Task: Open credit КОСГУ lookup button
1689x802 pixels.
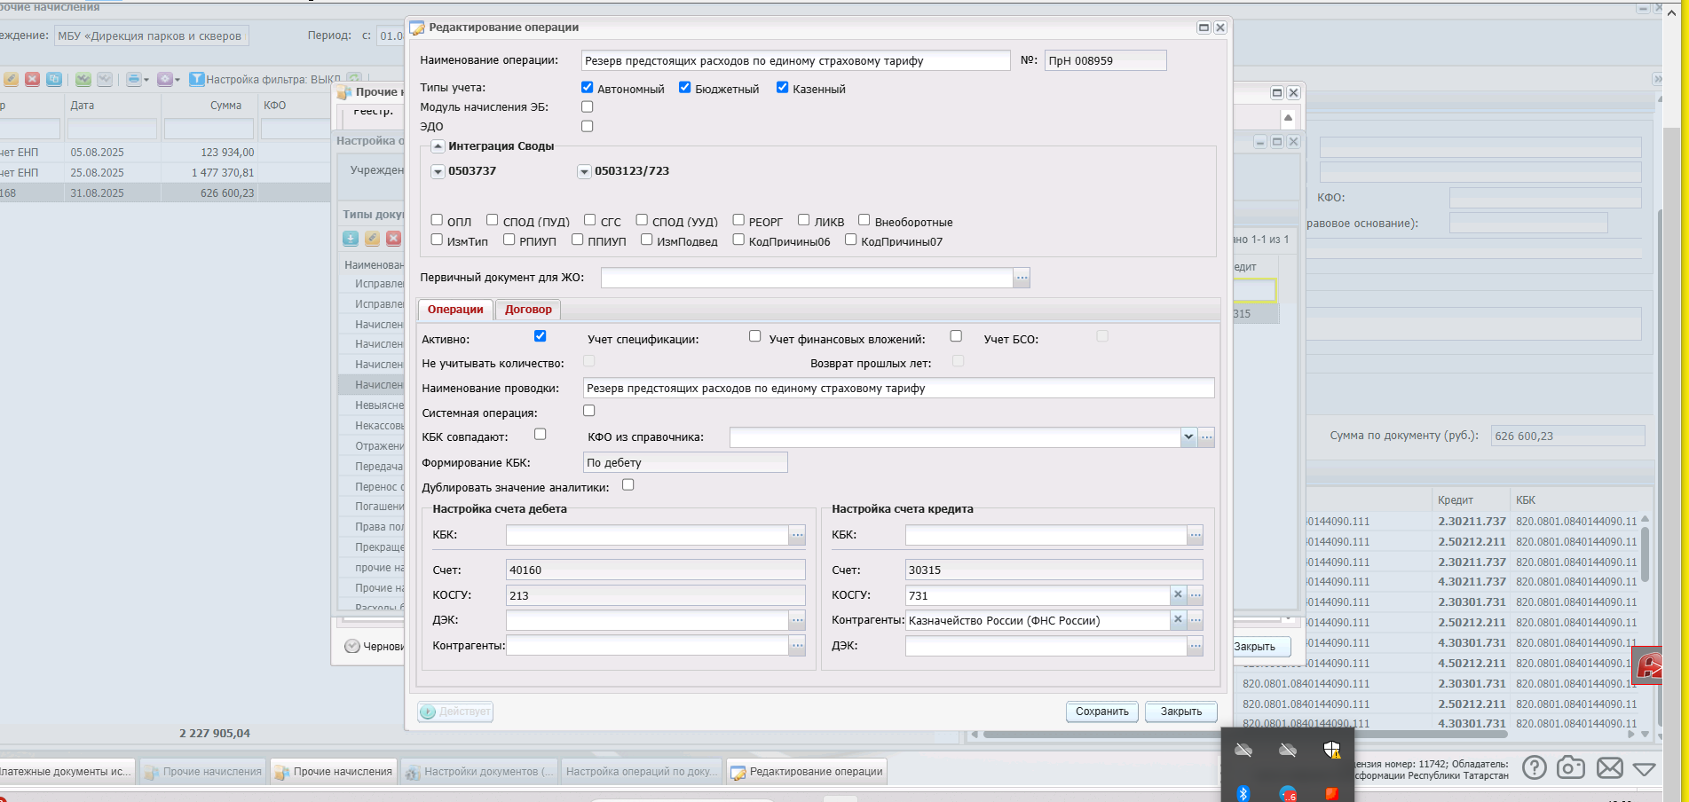Action: click(x=1196, y=595)
